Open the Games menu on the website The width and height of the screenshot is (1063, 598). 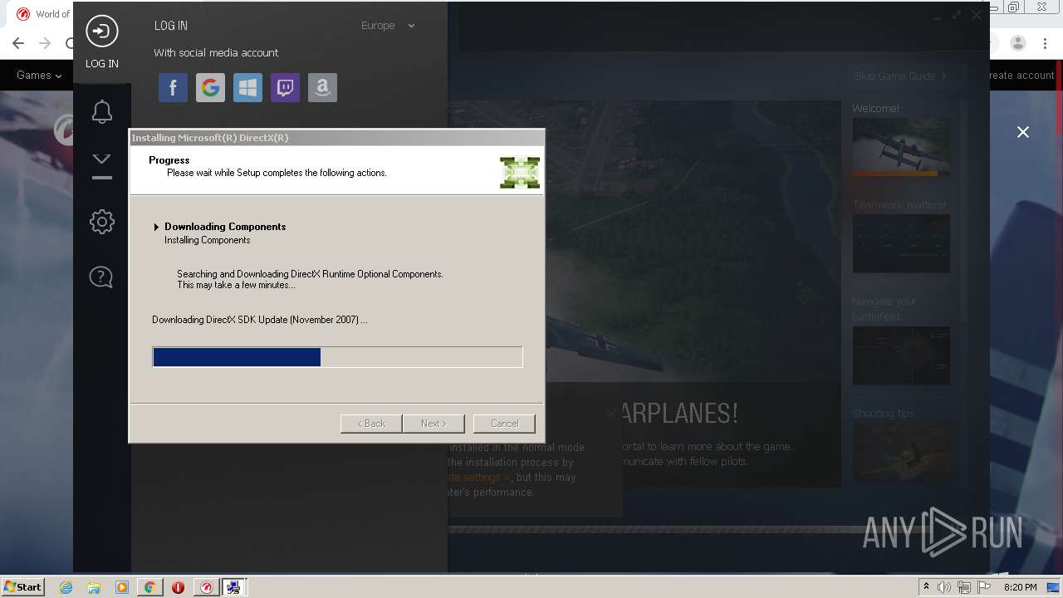coord(39,75)
